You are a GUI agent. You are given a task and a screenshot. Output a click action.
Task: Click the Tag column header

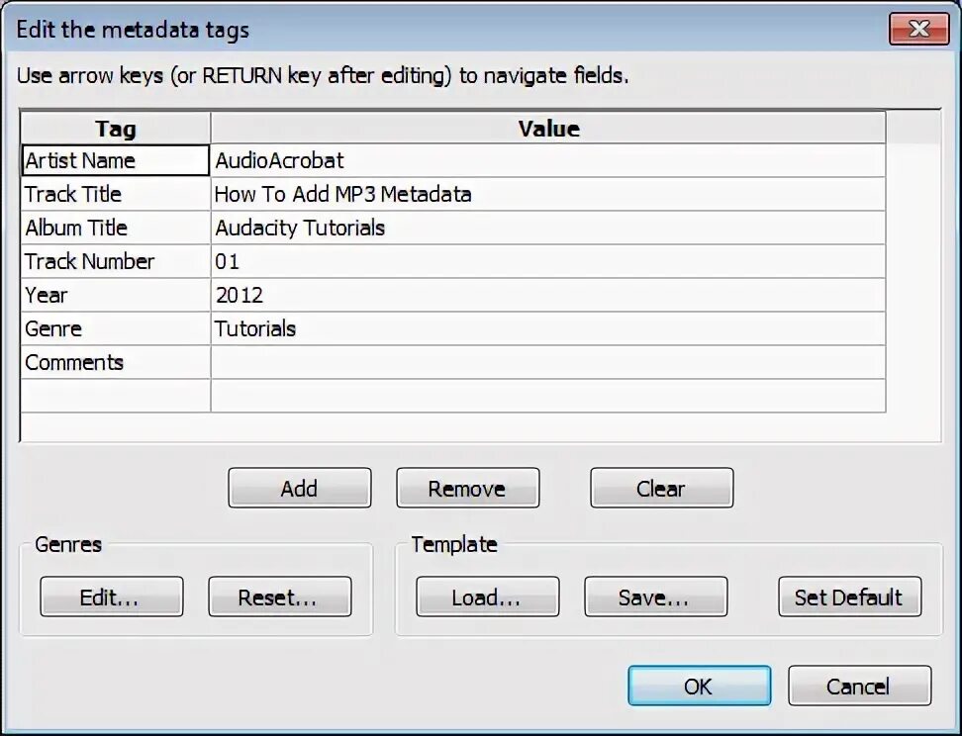116,129
